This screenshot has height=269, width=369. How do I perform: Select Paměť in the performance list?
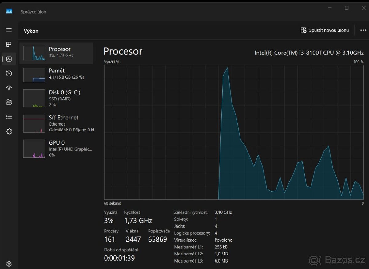click(56, 75)
